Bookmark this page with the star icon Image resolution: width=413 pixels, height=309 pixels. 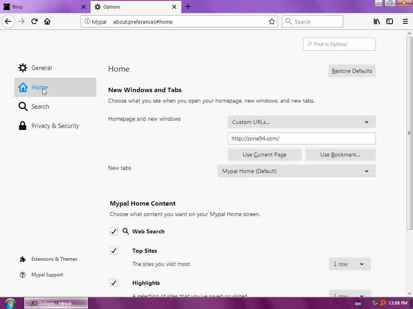tap(271, 22)
